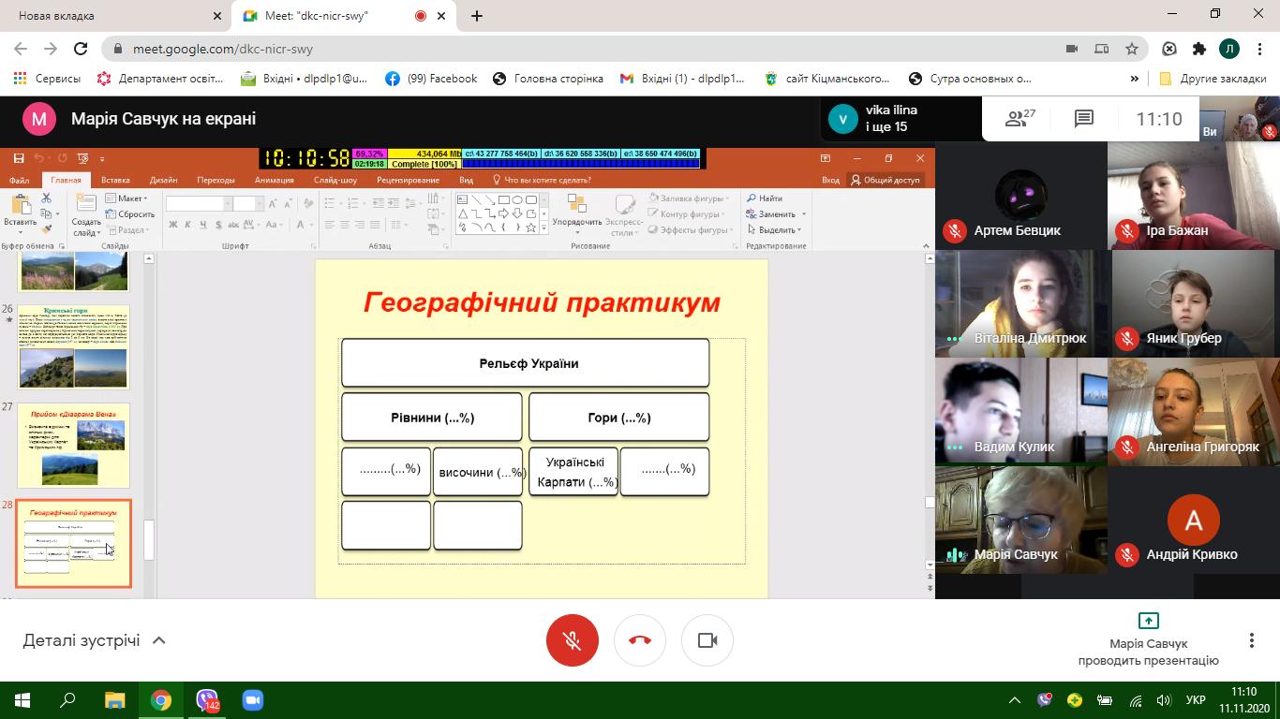Image resolution: width=1280 pixels, height=719 pixels.
Task: Launch Zoom from the taskbar
Action: click(x=252, y=700)
